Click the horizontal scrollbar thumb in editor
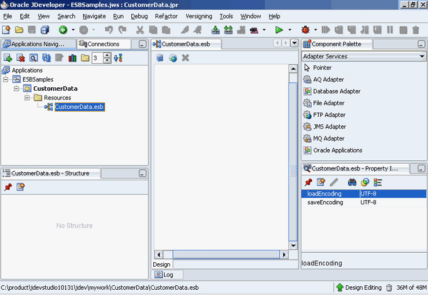 226,255
